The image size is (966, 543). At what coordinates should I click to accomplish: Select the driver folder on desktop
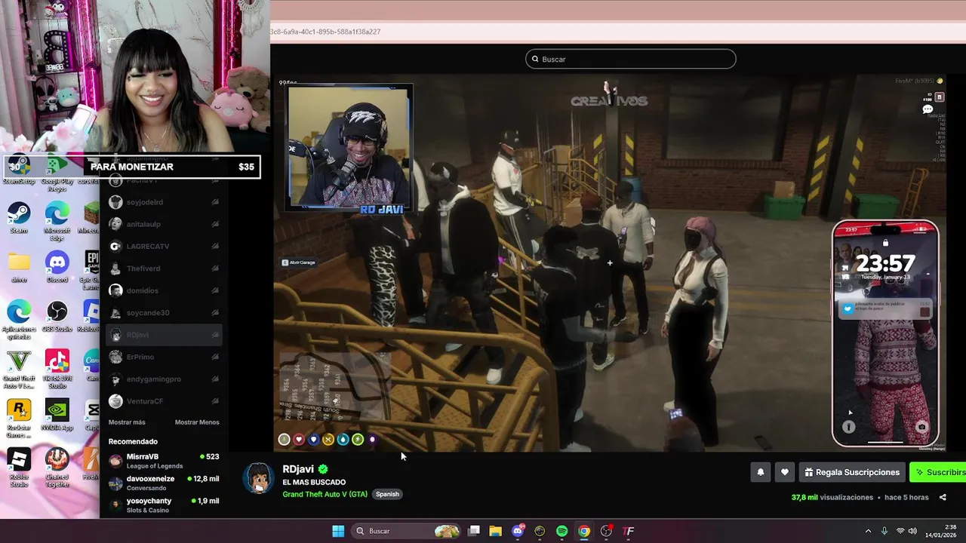[19, 268]
